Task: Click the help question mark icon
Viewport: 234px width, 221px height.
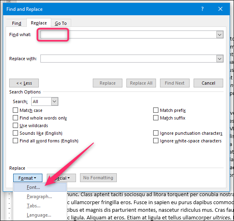Action: (x=202, y=9)
